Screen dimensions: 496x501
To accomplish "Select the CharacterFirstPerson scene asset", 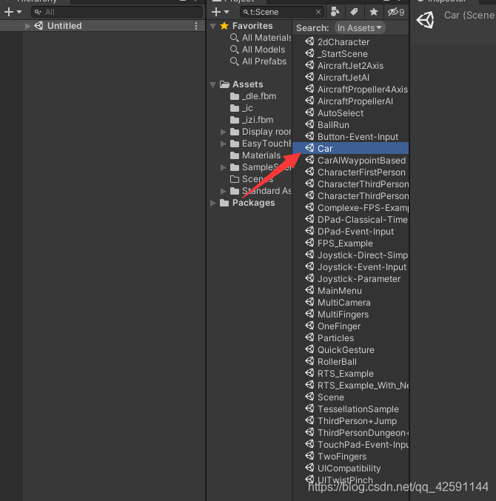I will click(350, 172).
